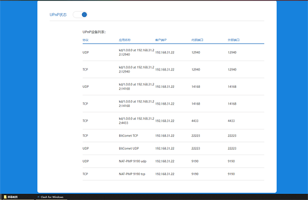308x200 pixels.
Task: Select the BitComet UDP entry name
Action: coord(129,148)
